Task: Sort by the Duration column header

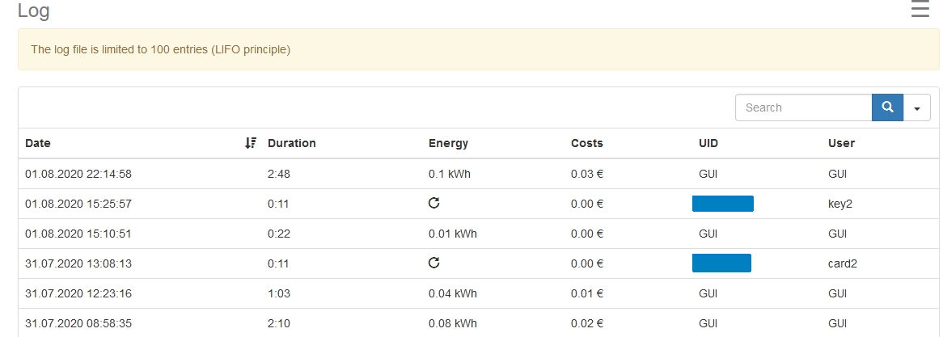Action: click(x=291, y=143)
